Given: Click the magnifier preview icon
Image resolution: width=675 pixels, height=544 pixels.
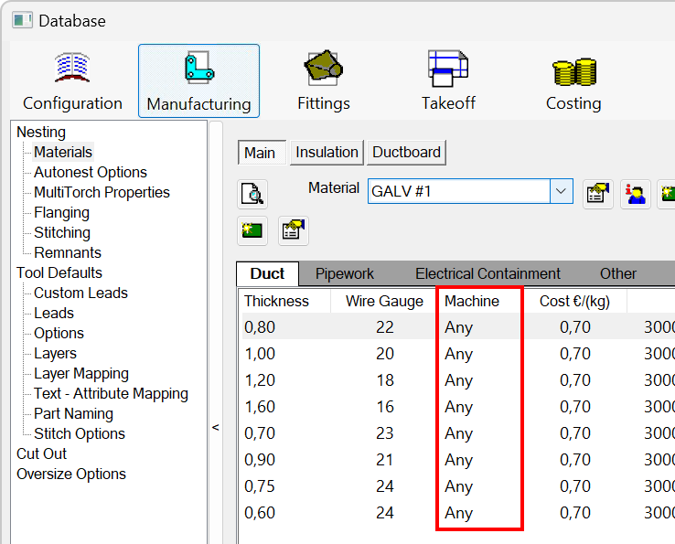Looking at the screenshot, I should pyautogui.click(x=252, y=194).
